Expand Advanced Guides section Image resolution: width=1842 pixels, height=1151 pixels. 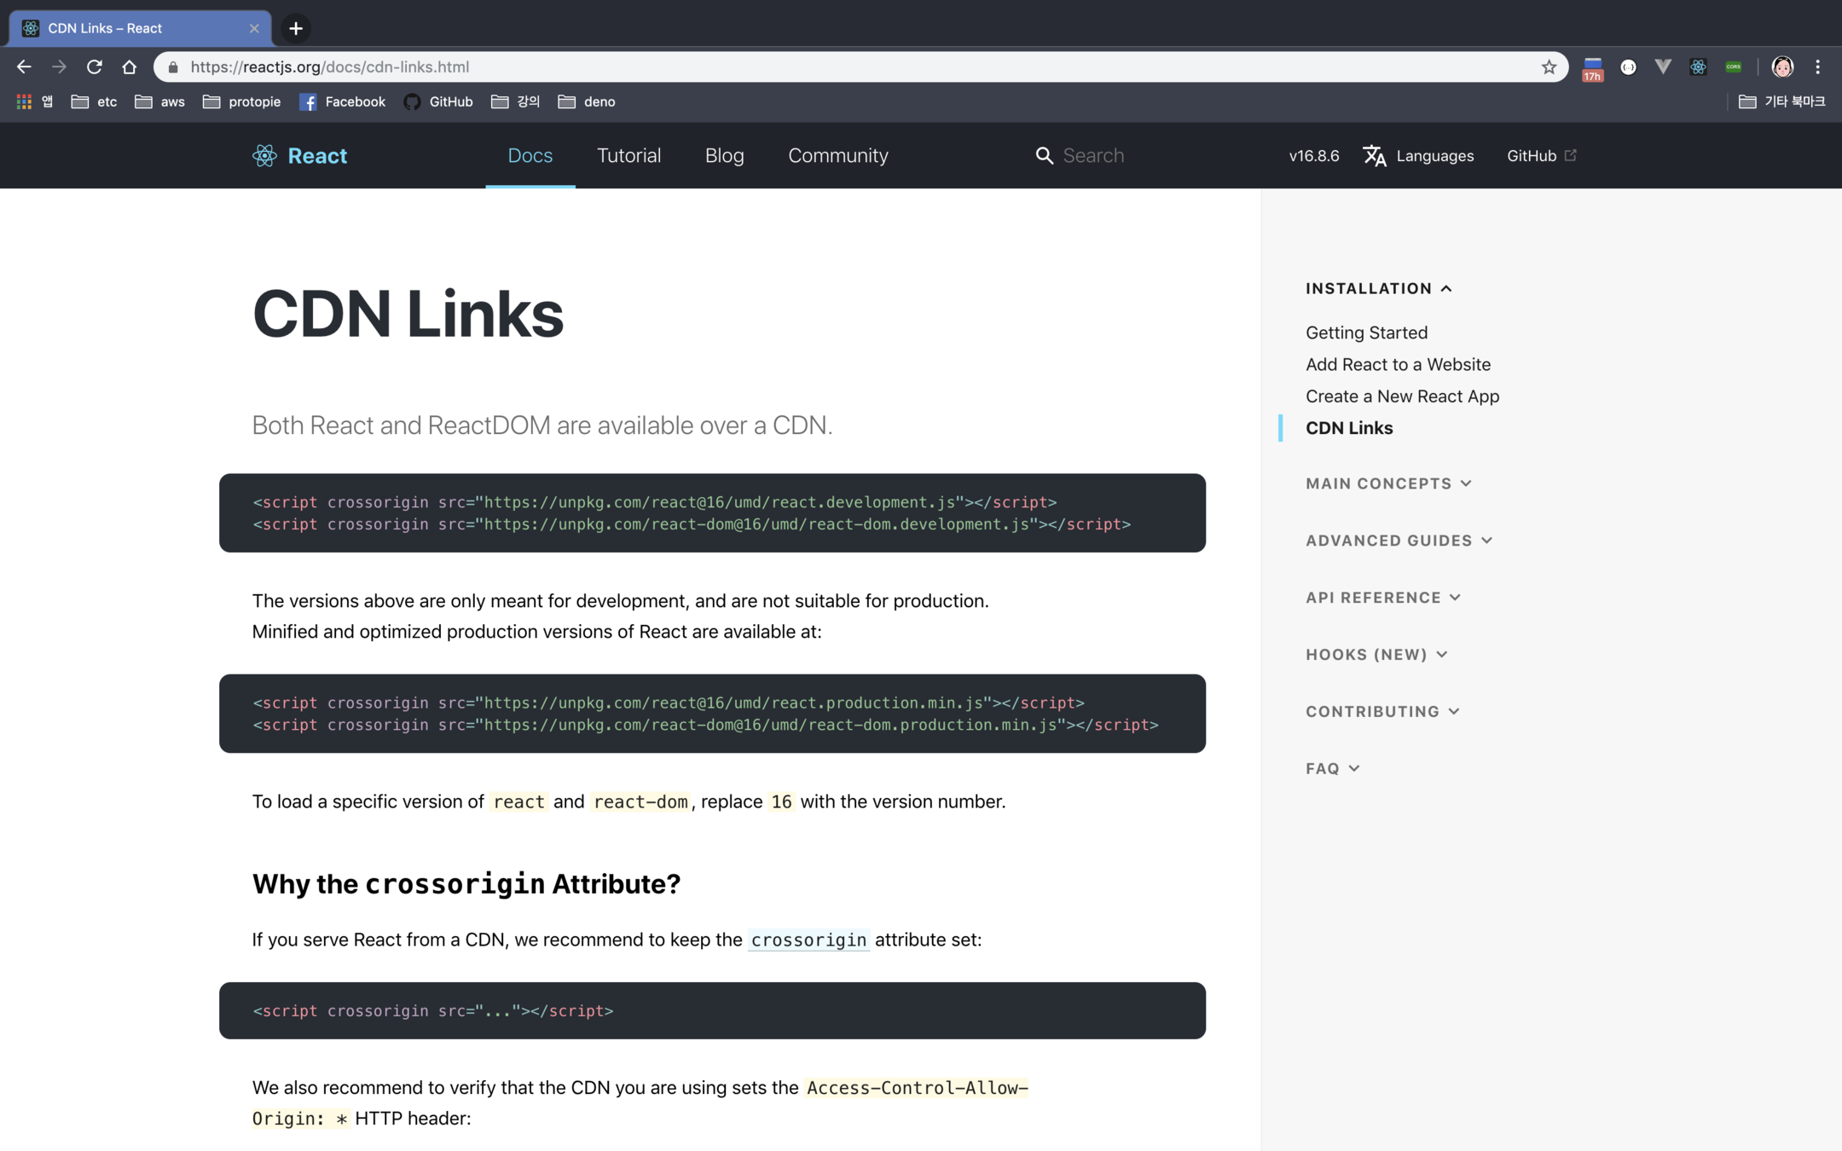point(1399,541)
